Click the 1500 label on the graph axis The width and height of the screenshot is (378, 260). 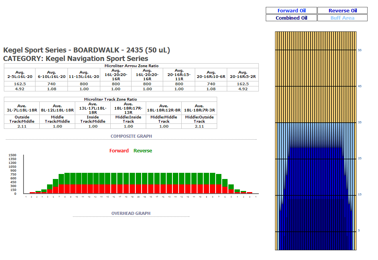tap(12, 155)
